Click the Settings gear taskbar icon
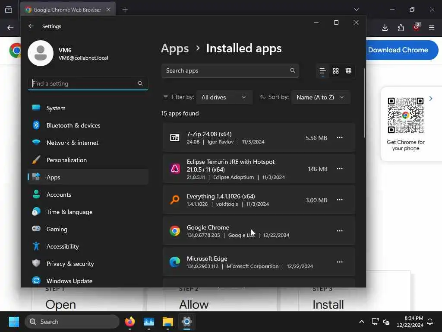The height and width of the screenshot is (332, 442). pyautogui.click(x=186, y=322)
